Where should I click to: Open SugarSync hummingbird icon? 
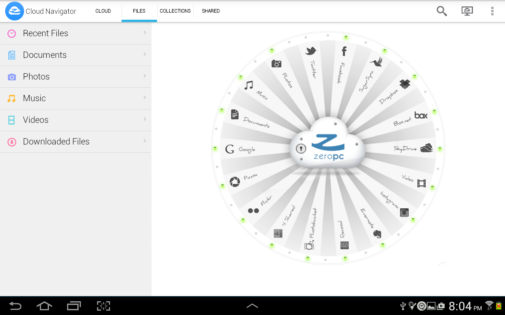pyautogui.click(x=376, y=62)
